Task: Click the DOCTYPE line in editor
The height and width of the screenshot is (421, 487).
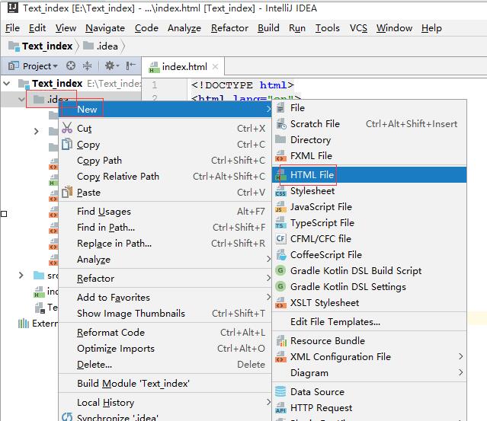Action: coord(242,85)
